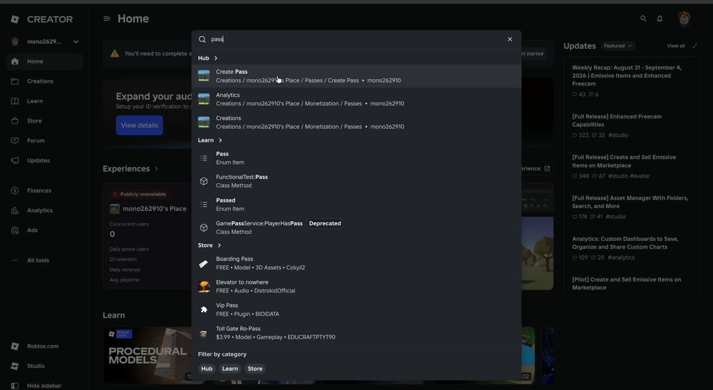Click the Pass enum item list icon
This screenshot has width=713, height=390.
click(204, 158)
